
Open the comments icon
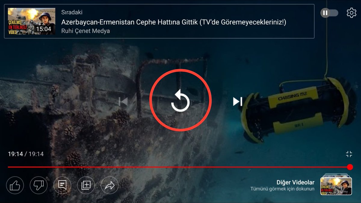(62, 185)
